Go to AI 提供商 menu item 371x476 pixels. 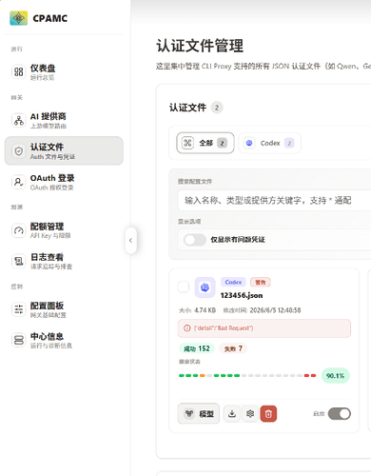coord(64,120)
